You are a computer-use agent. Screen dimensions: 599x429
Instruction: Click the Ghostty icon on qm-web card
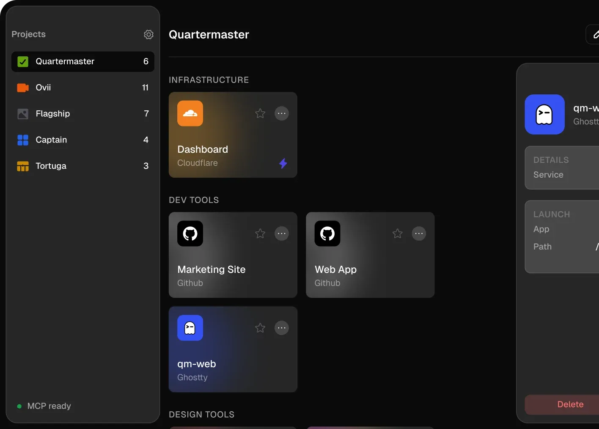[190, 328]
